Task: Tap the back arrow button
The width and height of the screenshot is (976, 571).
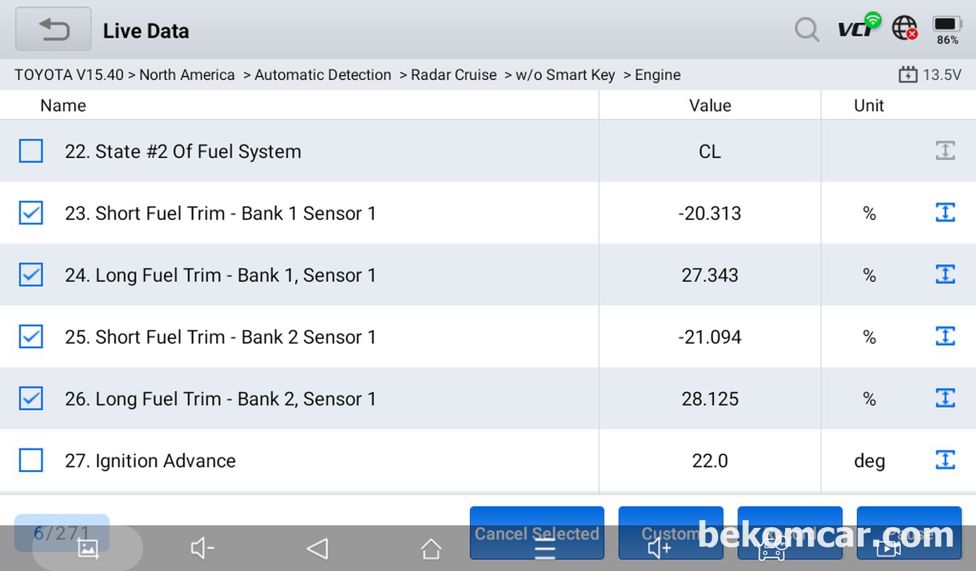Action: tap(54, 29)
